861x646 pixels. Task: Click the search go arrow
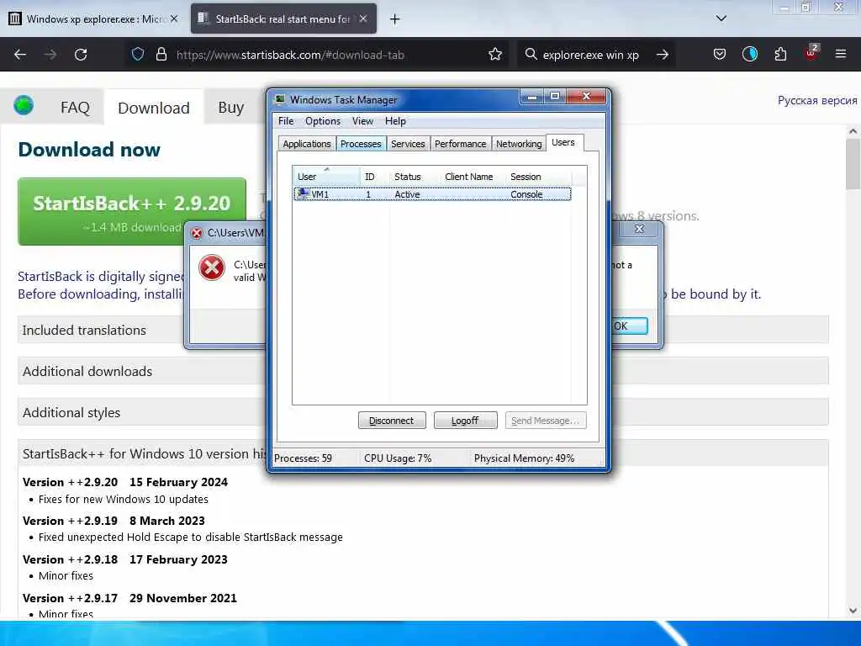(663, 55)
